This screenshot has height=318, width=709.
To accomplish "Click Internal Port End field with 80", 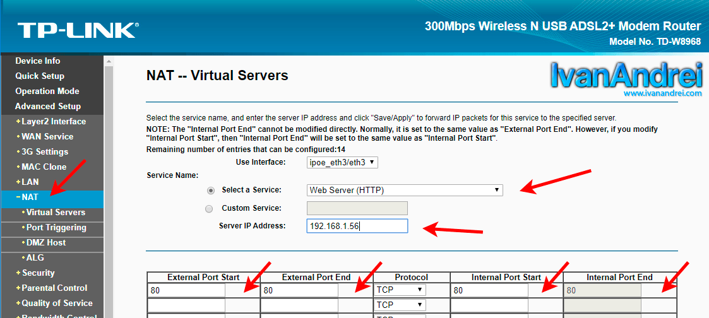I will point(602,290).
